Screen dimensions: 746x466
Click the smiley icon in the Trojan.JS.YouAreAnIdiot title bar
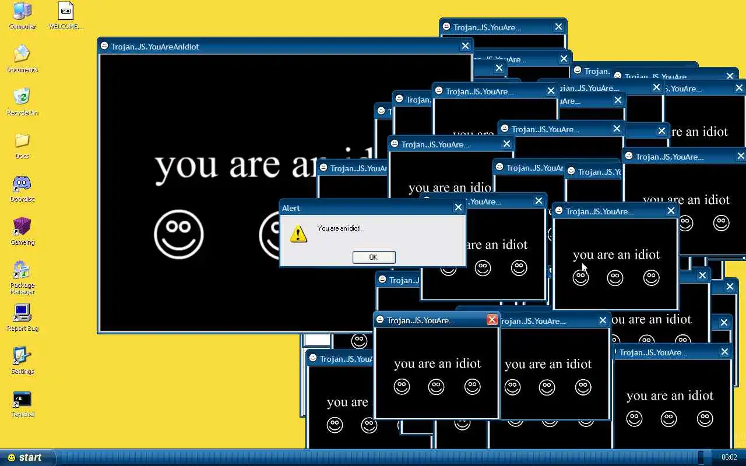tap(104, 46)
